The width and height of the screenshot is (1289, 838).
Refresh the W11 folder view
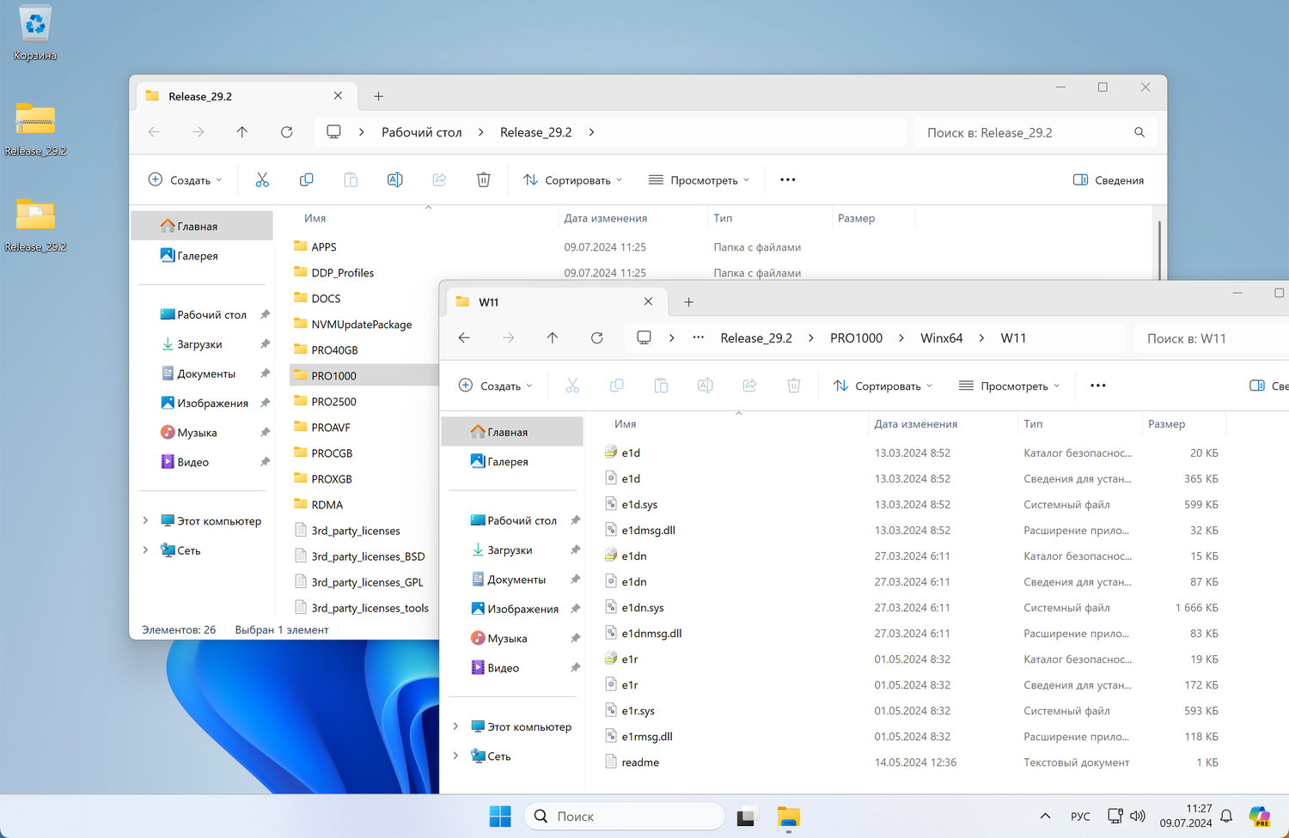pyautogui.click(x=596, y=337)
